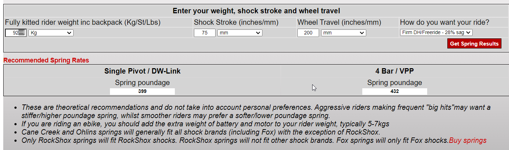Follow the red Buy springs link
Image resolution: width=509 pixels, height=150 pixels.
(x=468, y=140)
